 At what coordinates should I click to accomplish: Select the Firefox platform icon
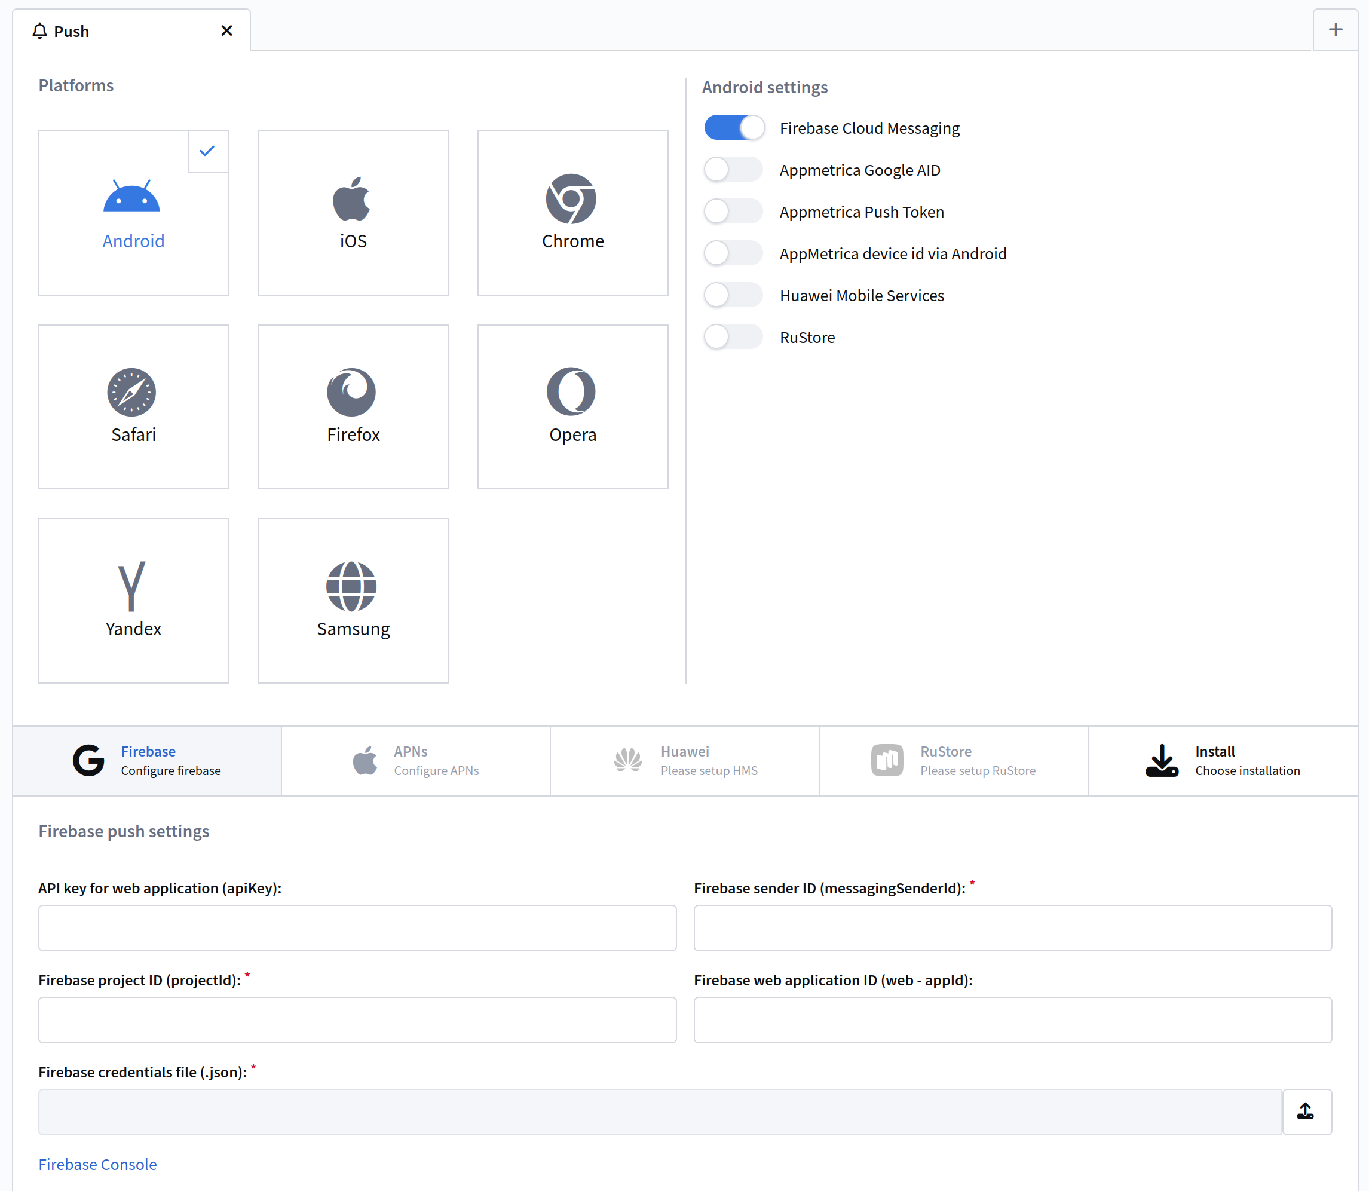(351, 392)
